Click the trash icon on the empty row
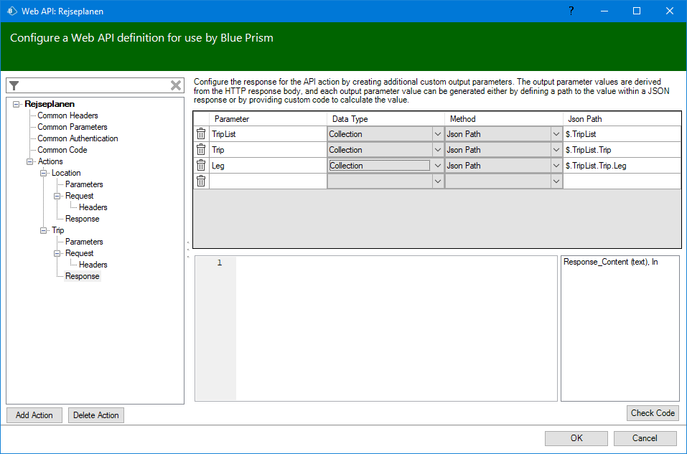 point(201,181)
